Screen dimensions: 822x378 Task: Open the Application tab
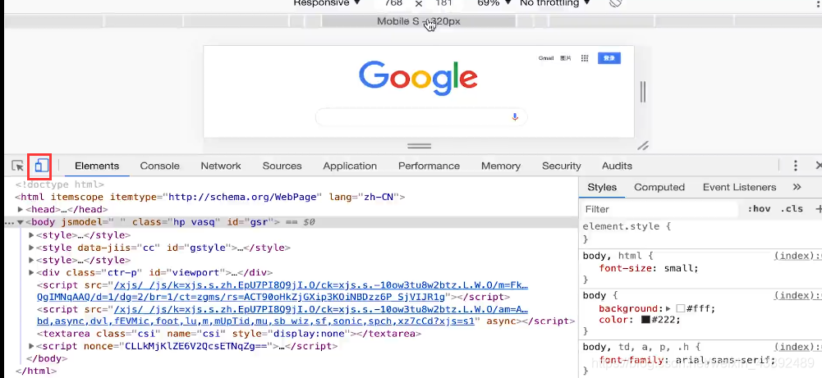tap(350, 166)
